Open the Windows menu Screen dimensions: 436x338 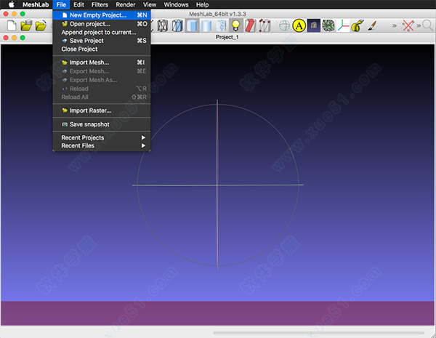point(176,4)
